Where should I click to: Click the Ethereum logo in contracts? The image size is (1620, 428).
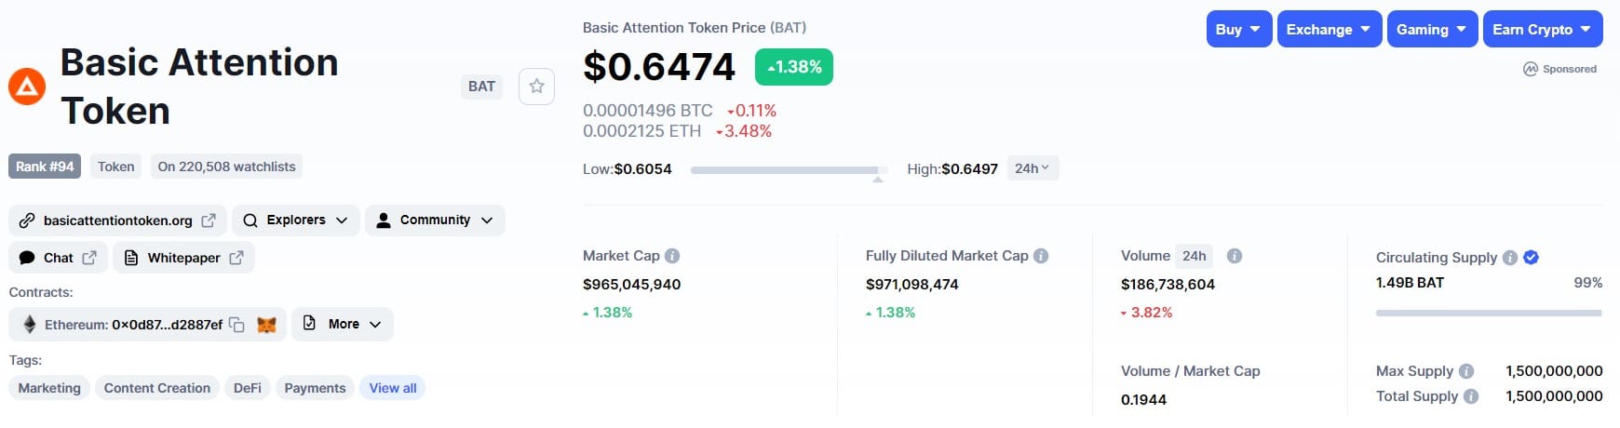point(30,325)
